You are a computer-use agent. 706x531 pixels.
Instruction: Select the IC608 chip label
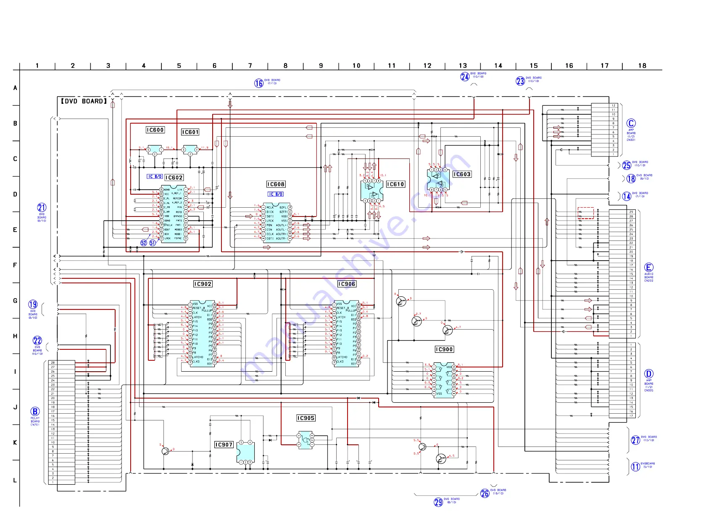click(x=276, y=184)
